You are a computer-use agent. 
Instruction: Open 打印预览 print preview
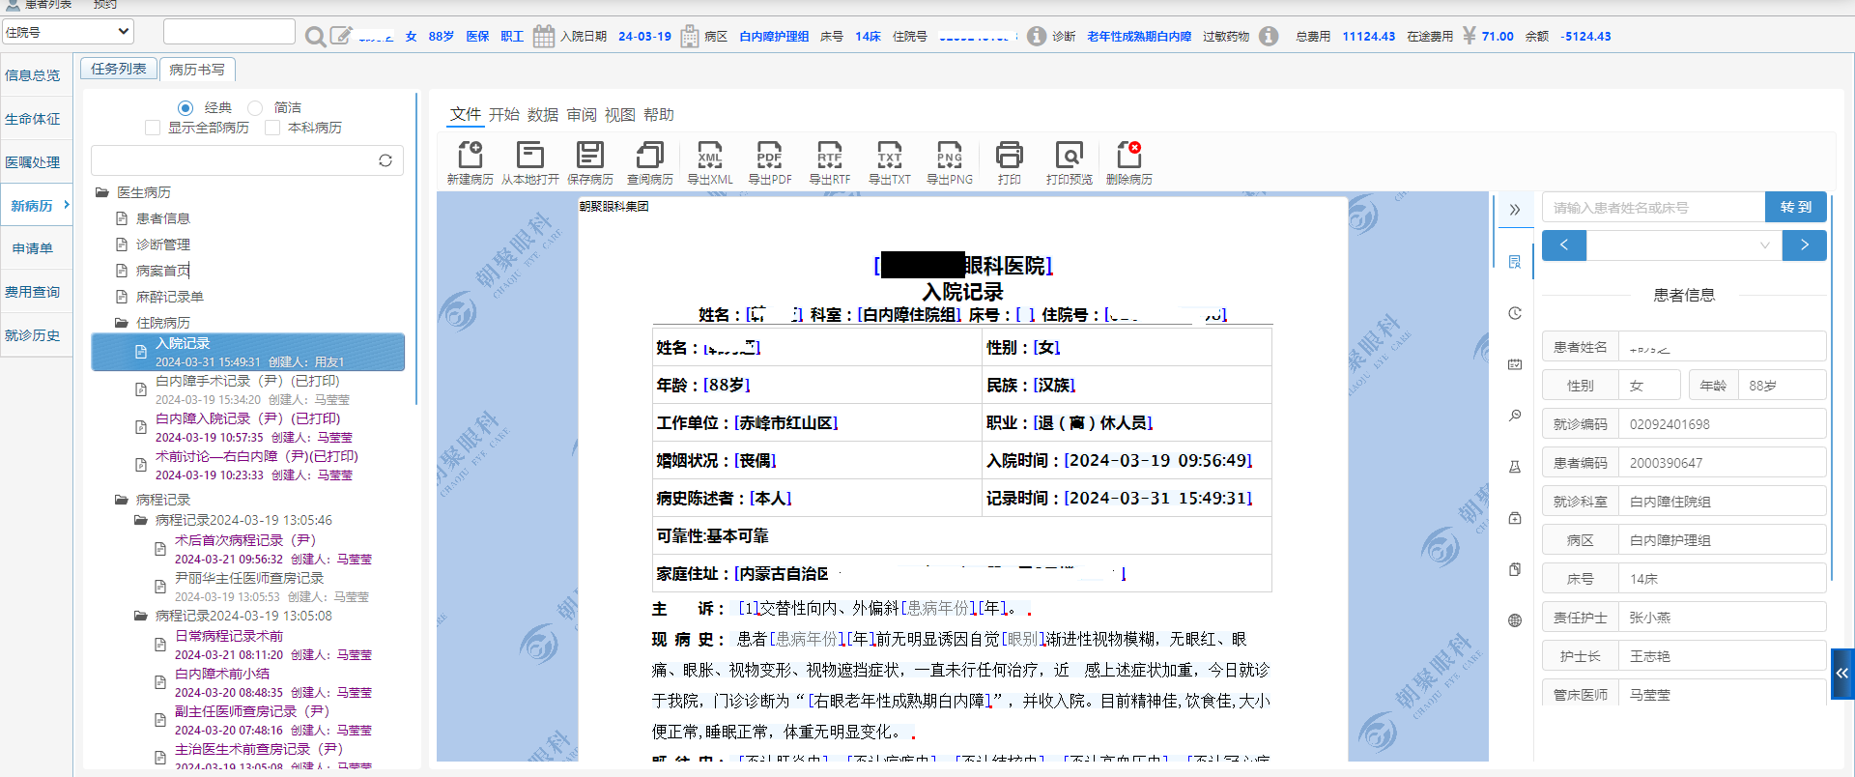pyautogui.click(x=1070, y=155)
